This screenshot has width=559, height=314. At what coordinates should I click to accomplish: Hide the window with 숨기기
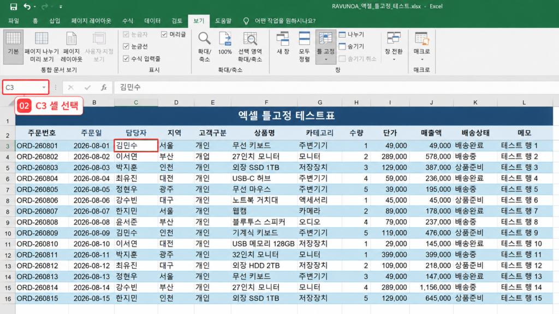coord(352,47)
